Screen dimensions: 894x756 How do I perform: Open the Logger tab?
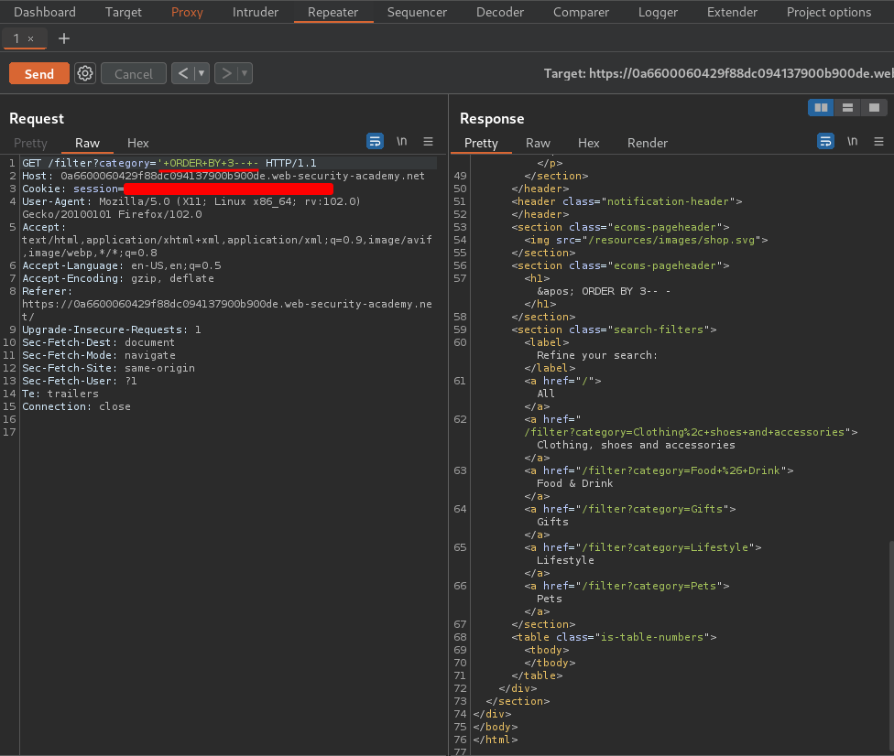pyautogui.click(x=658, y=12)
